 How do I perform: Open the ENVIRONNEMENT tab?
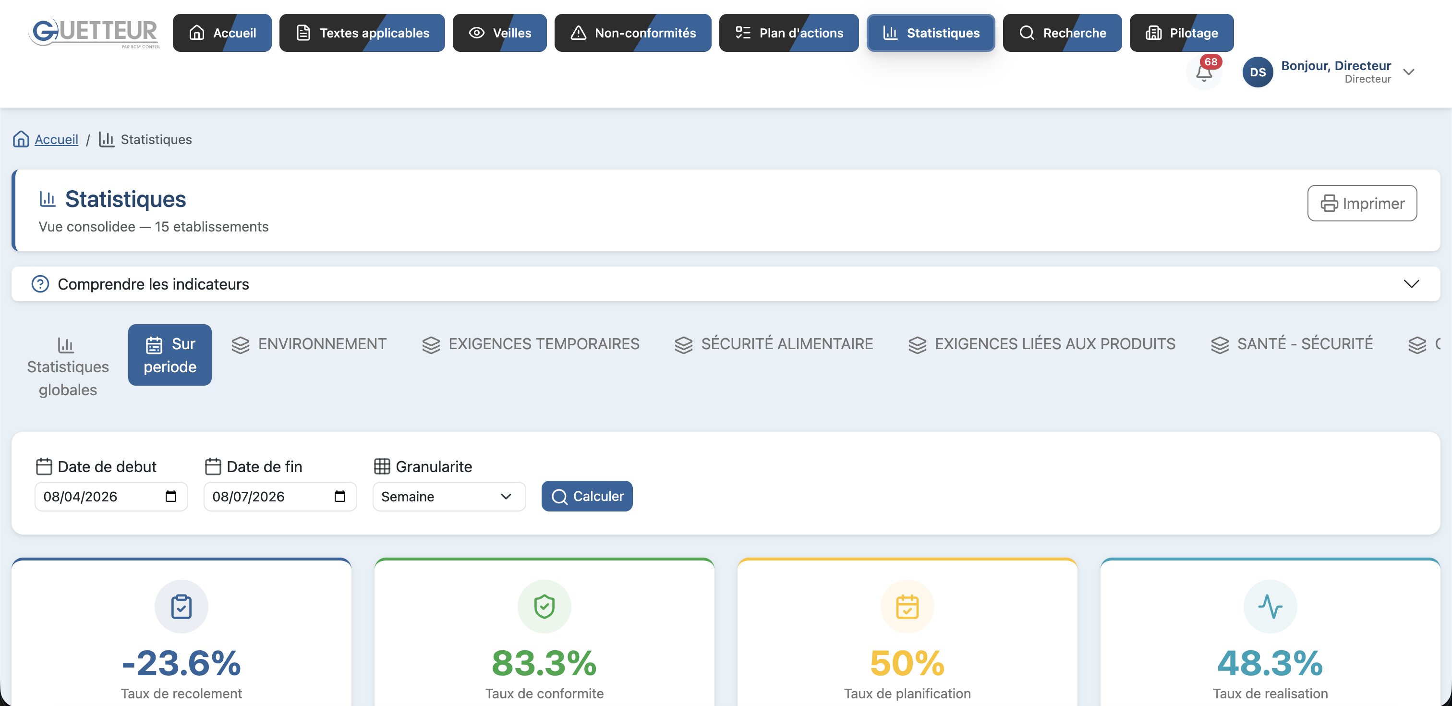point(309,344)
